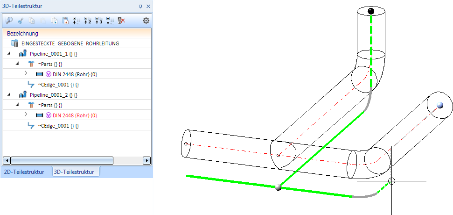Click the green dashed vertical guideline in the upper pipe
Image resolution: width=453 pixels, height=215 pixels.
coord(371,50)
